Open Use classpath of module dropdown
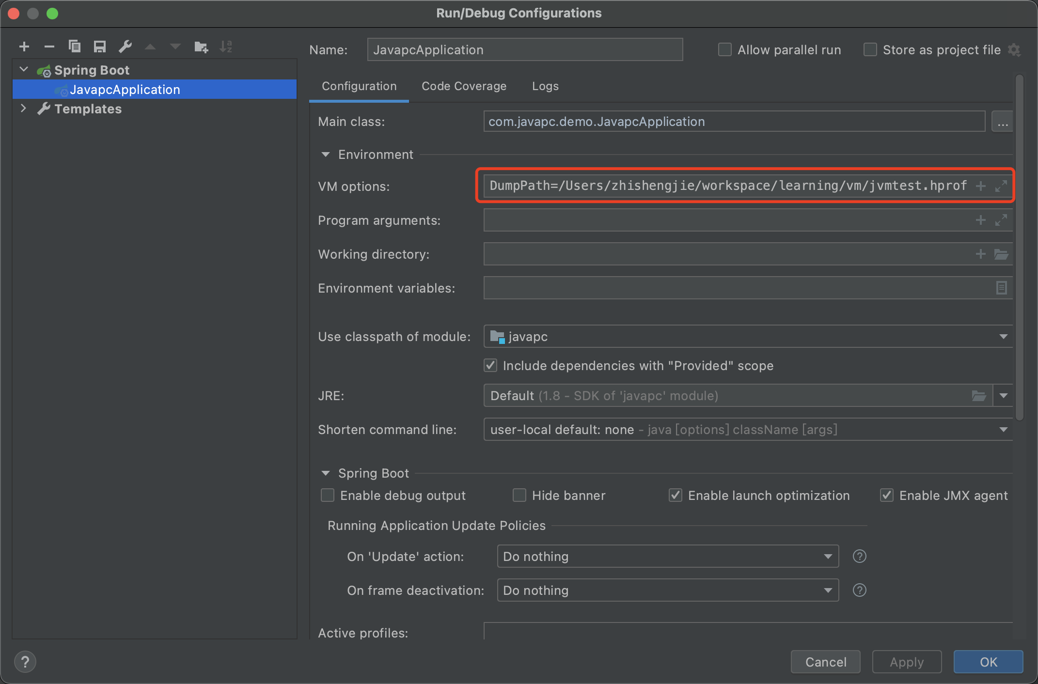The image size is (1038, 684). click(x=1003, y=337)
